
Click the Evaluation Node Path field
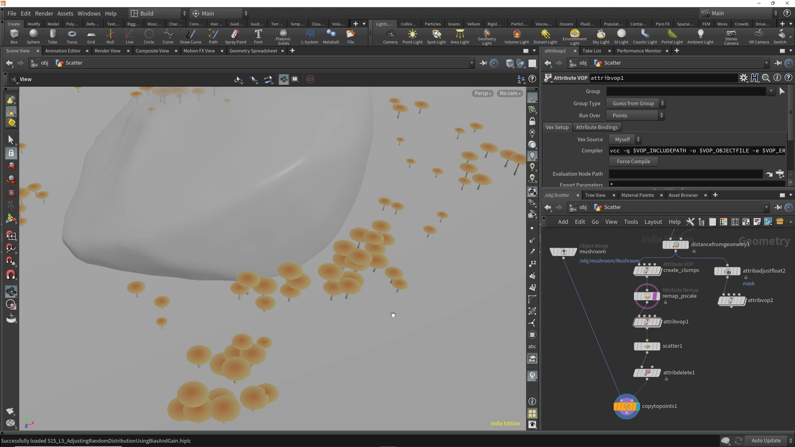pyautogui.click(x=685, y=174)
